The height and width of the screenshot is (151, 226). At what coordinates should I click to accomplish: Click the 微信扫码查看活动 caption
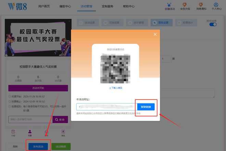click(115, 49)
